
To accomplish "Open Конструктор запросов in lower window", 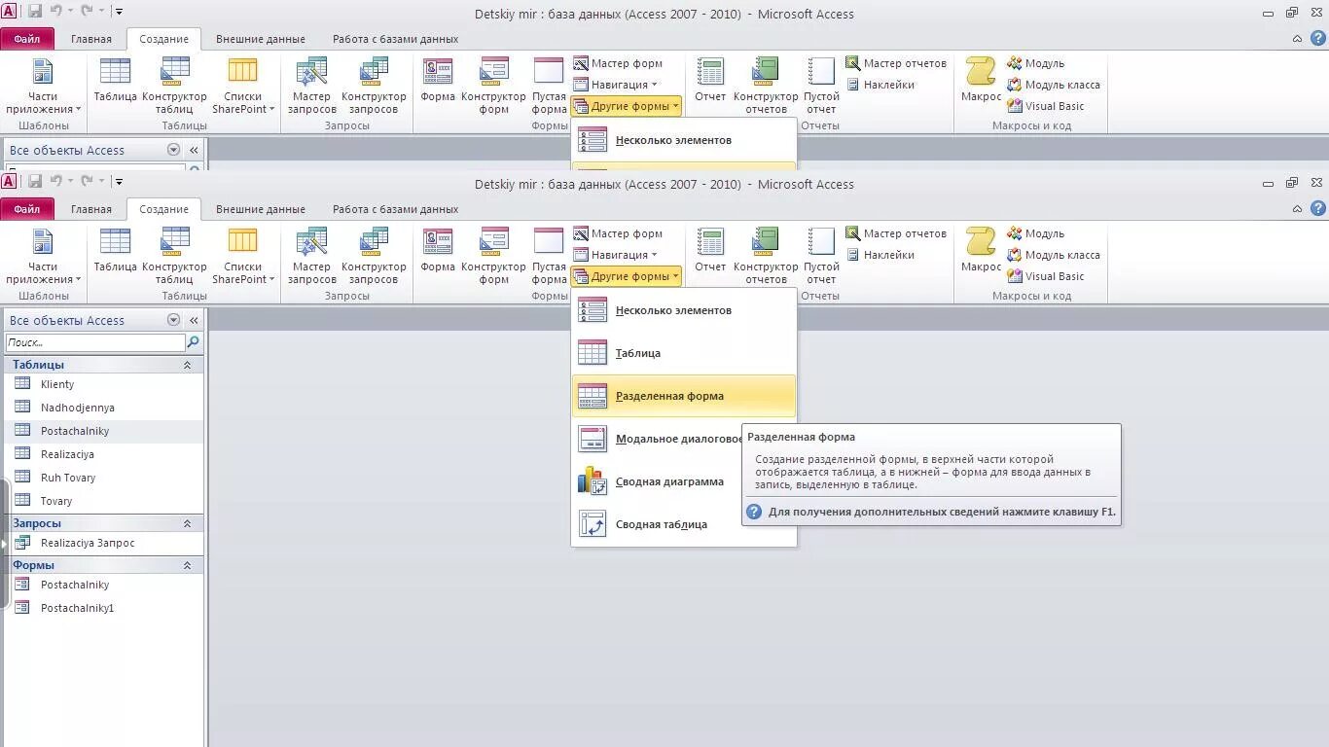I will 374,256.
